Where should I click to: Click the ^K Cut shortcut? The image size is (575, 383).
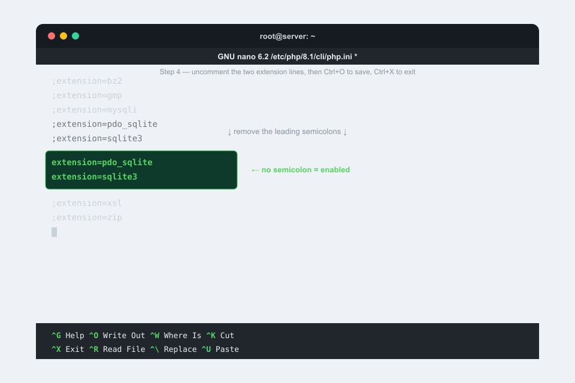[220, 335]
